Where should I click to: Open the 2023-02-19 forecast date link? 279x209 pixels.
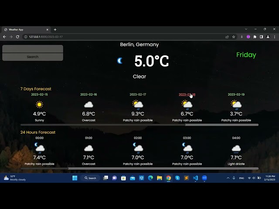click(236, 94)
